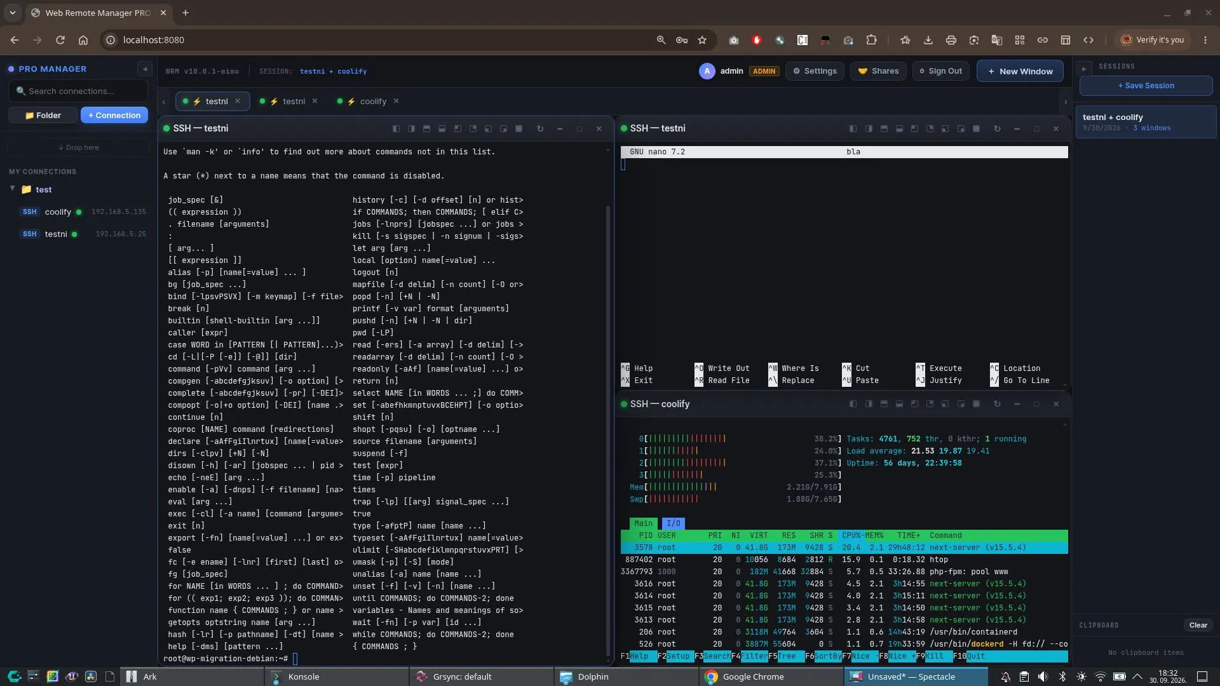Clear the clipboard
This screenshot has height=686, width=1220.
coord(1198,625)
